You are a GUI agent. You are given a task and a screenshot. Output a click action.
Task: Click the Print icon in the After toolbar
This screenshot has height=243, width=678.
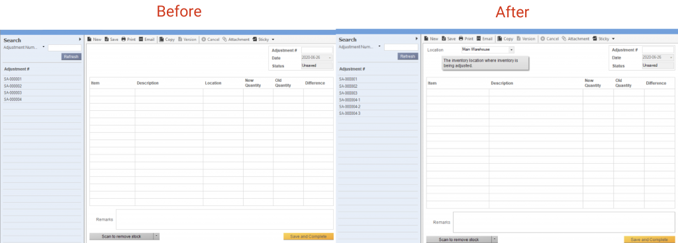point(461,38)
